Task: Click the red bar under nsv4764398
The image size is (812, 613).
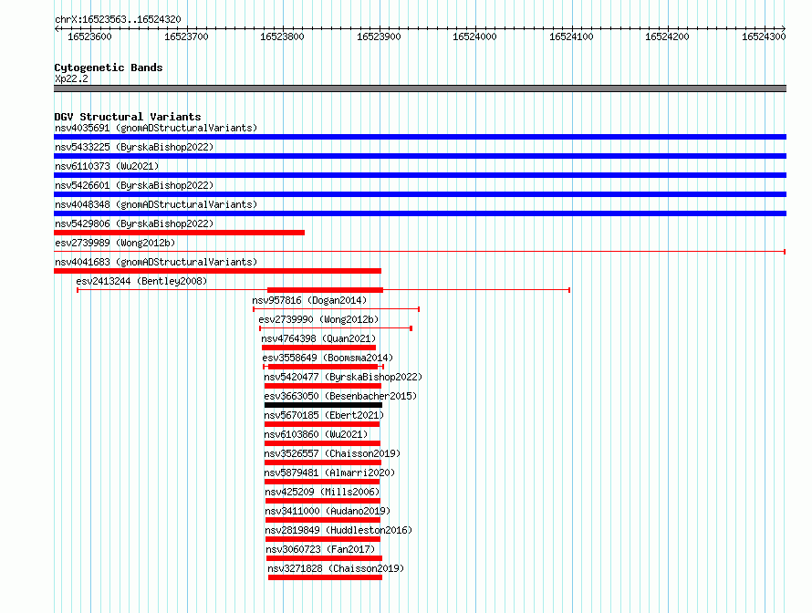Action: pyautogui.click(x=319, y=348)
